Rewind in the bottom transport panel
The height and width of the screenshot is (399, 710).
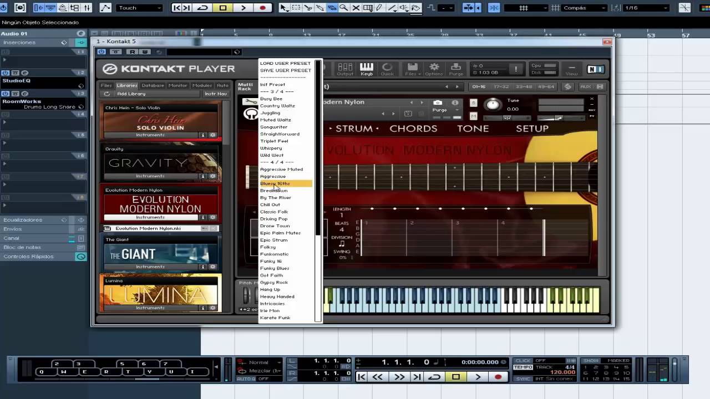pyautogui.click(x=378, y=377)
